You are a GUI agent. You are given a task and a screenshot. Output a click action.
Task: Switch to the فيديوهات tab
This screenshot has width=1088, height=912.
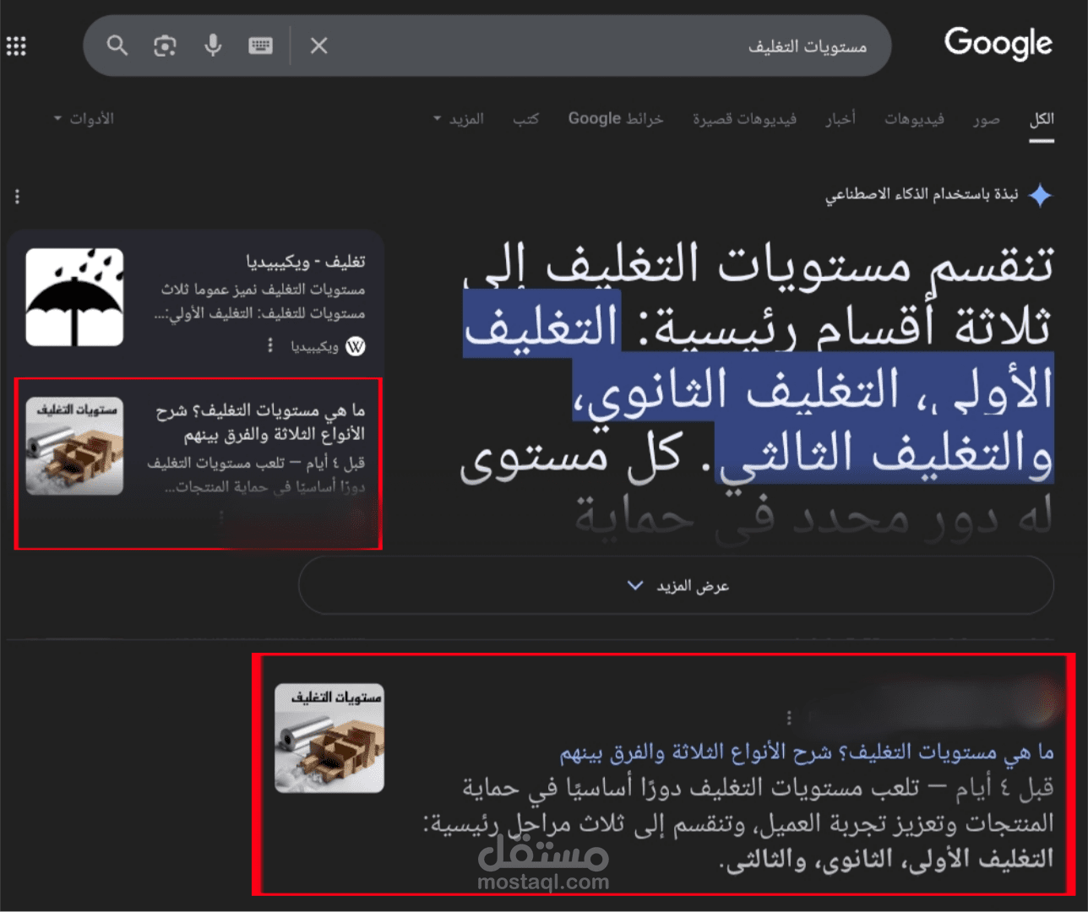(x=914, y=119)
